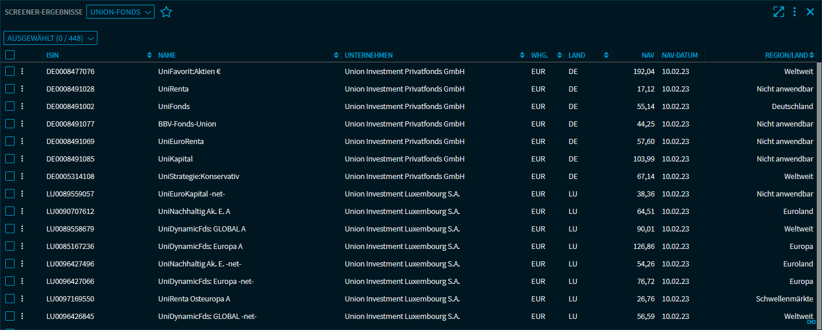Open the UNION-FONDS screener dropdown

tap(120, 12)
